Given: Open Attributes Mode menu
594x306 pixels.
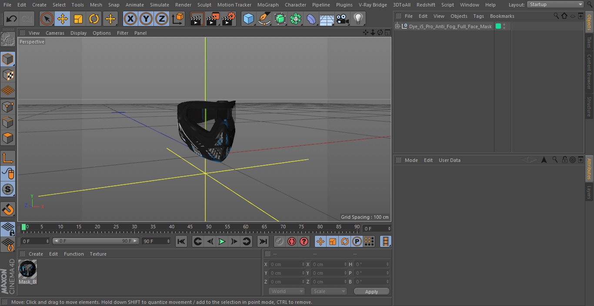Looking at the screenshot, I should (x=411, y=160).
